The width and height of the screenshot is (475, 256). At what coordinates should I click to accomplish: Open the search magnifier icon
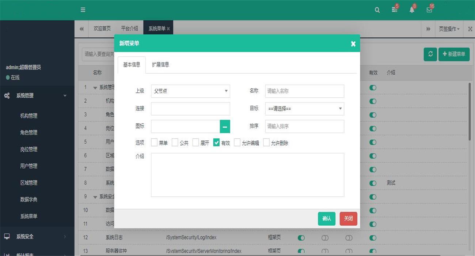(x=377, y=10)
